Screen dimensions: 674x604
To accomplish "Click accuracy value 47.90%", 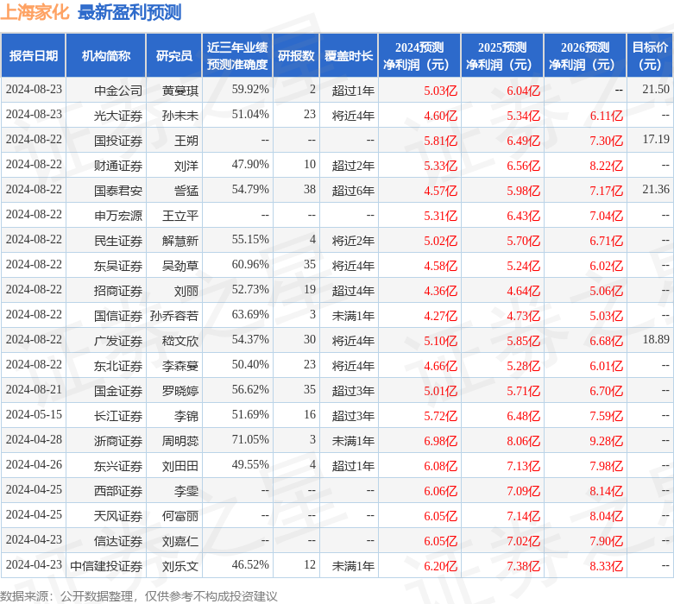I will 250,164.
